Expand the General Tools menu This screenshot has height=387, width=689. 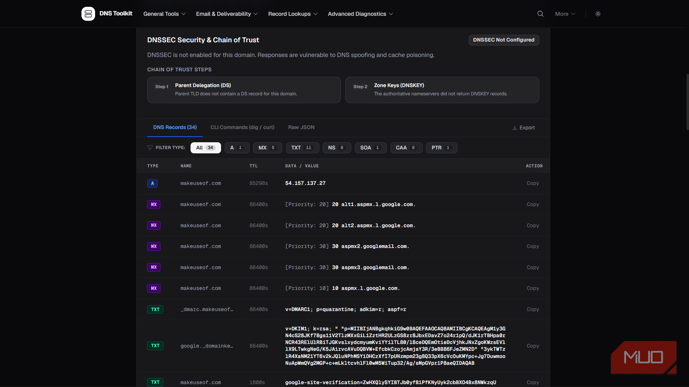[x=164, y=14]
